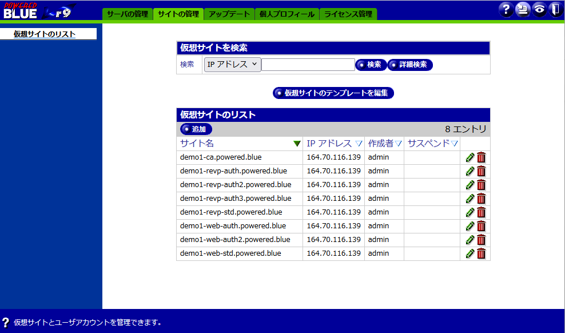The height and width of the screenshot is (333, 565).
Task: Edit demo1-web-auth.powered.blue with pencil icon
Action: (470, 226)
